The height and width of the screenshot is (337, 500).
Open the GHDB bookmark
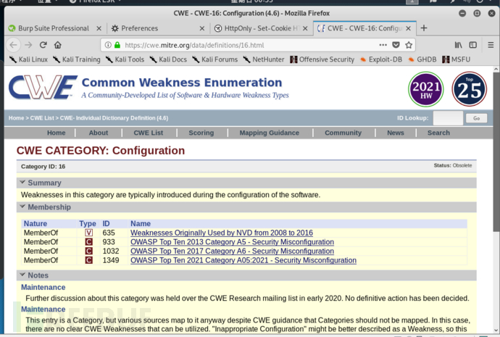[x=422, y=59]
